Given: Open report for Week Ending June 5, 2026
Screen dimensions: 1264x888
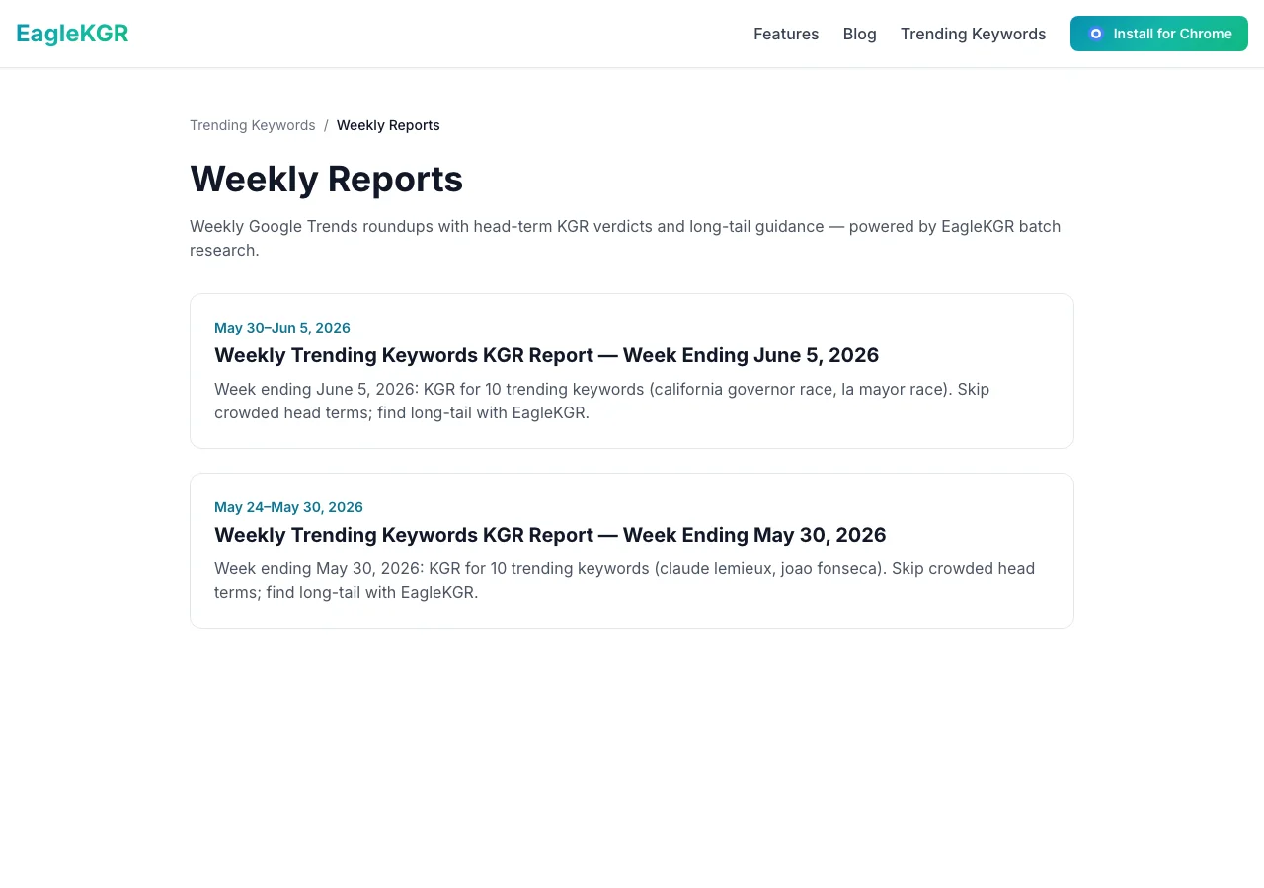Looking at the screenshot, I should click(546, 355).
